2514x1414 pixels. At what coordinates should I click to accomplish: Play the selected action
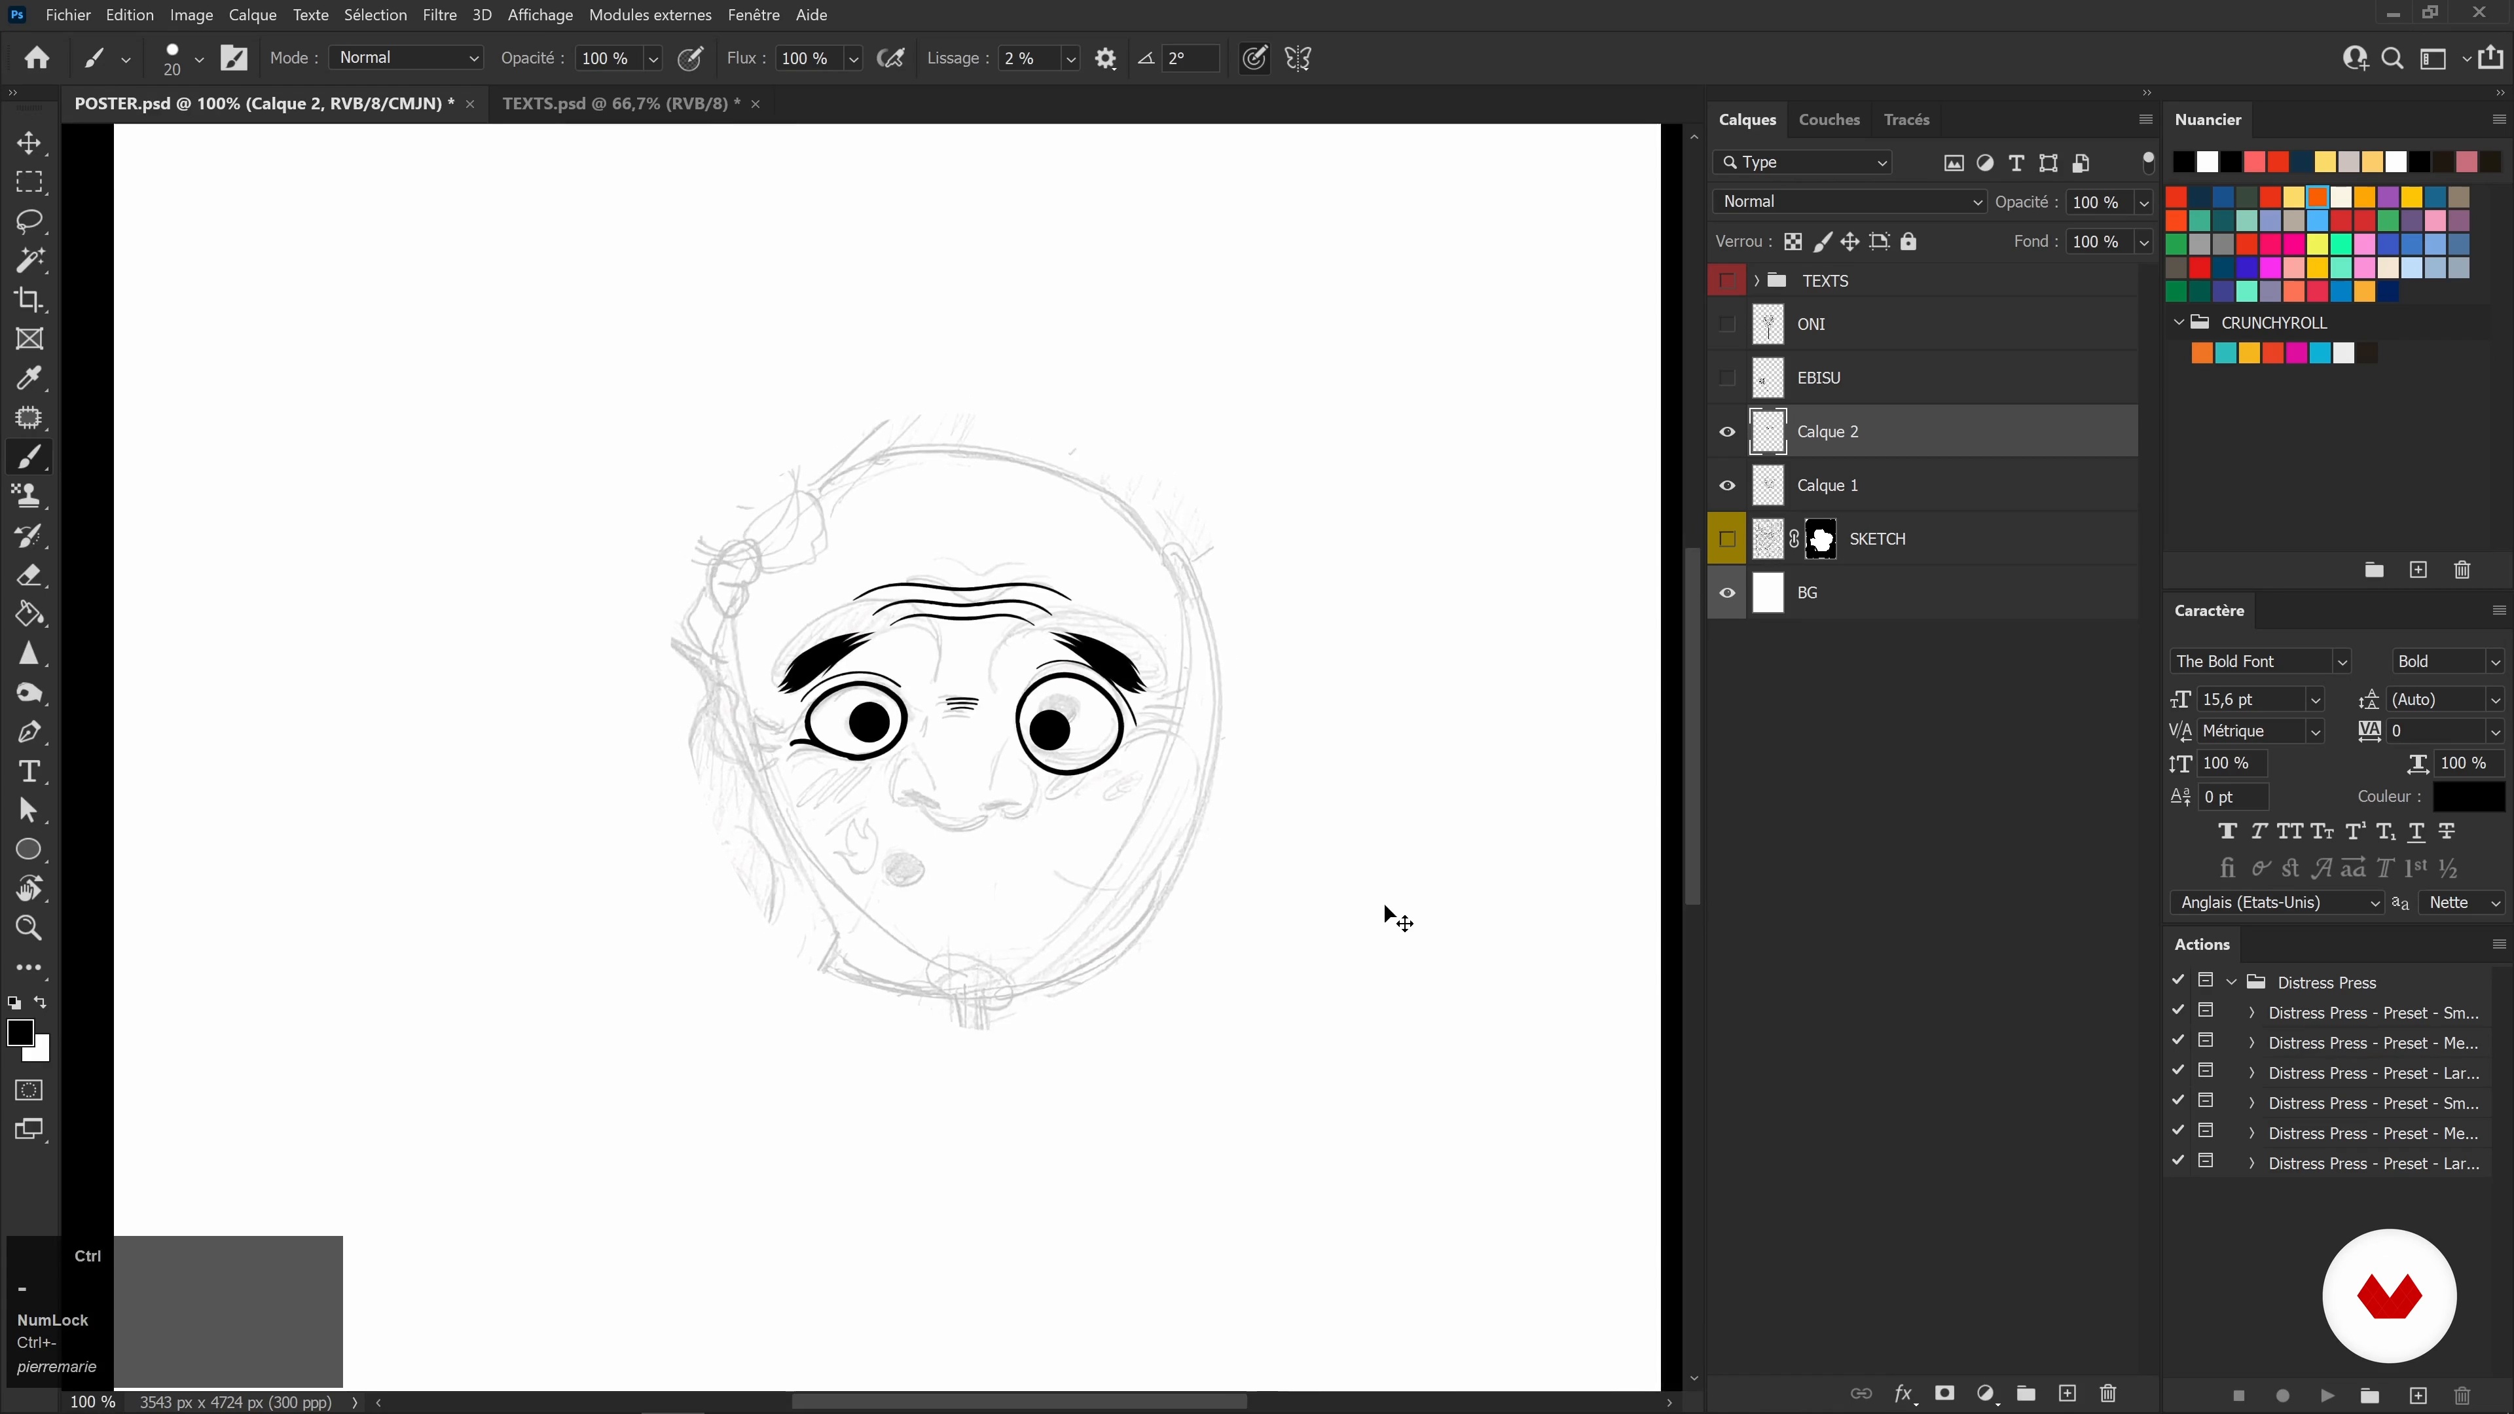coord(2327,1396)
